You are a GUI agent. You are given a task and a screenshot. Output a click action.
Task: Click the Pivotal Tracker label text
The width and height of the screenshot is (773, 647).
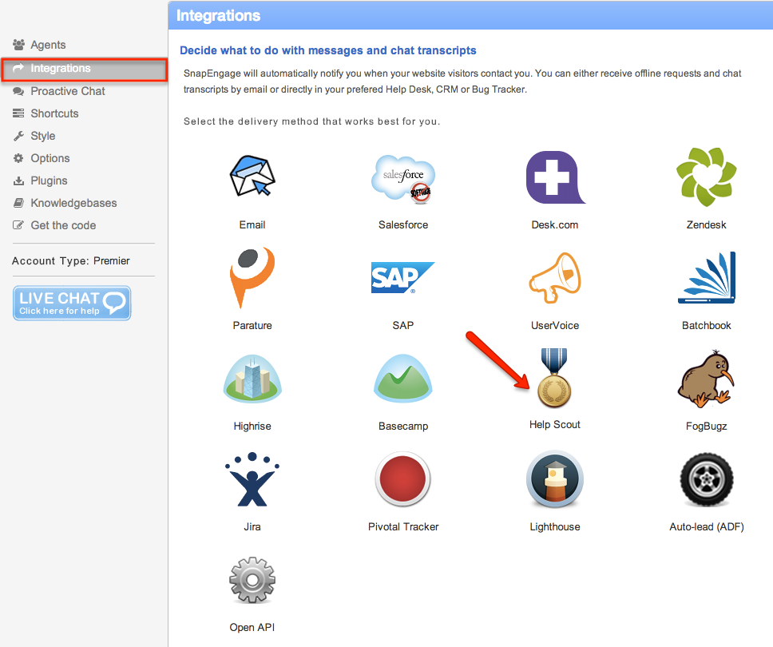point(403,526)
